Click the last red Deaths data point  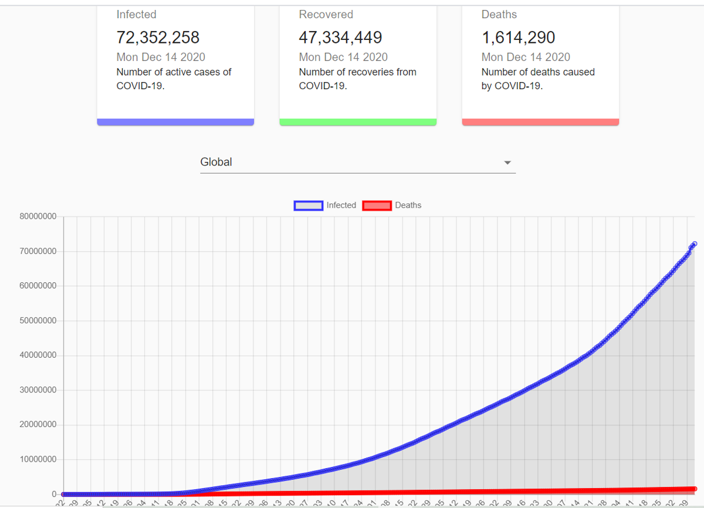coord(695,488)
